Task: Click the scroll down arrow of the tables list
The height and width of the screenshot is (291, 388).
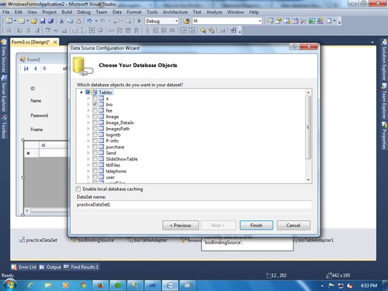Action: click(308, 180)
